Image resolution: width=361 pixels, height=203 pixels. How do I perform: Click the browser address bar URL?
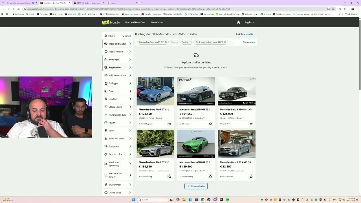point(128,9)
